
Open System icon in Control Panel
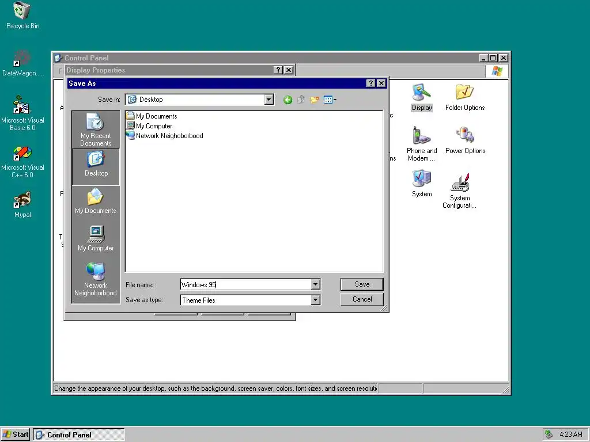click(x=422, y=184)
